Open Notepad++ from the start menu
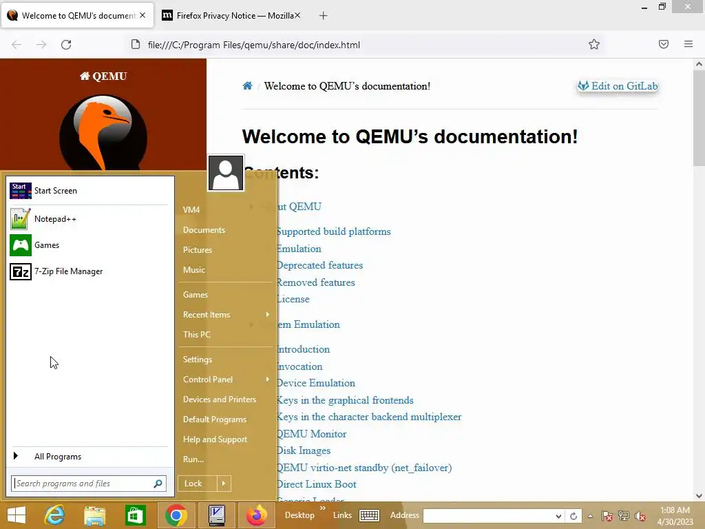Screen dimensions: 705x529 pyautogui.click(x=89, y=219)
